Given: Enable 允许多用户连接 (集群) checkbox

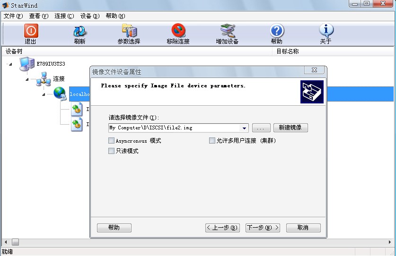Looking at the screenshot, I should pyautogui.click(x=212, y=140).
